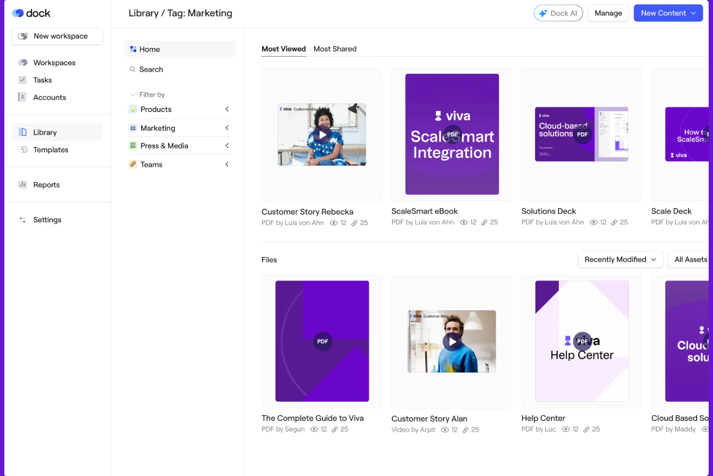713x476 pixels.
Task: Click The Complete Guide to Viva title
Action: point(313,418)
